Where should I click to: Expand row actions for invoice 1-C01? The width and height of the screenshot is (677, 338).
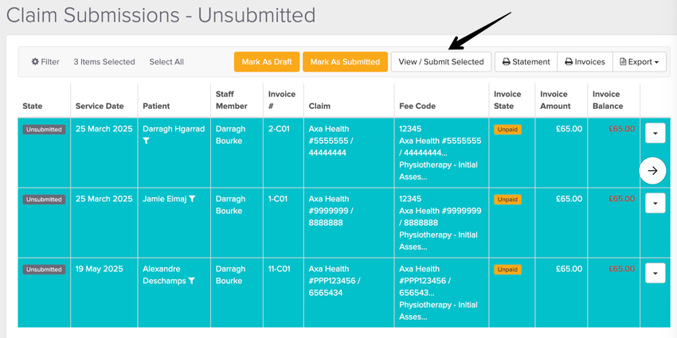point(655,204)
